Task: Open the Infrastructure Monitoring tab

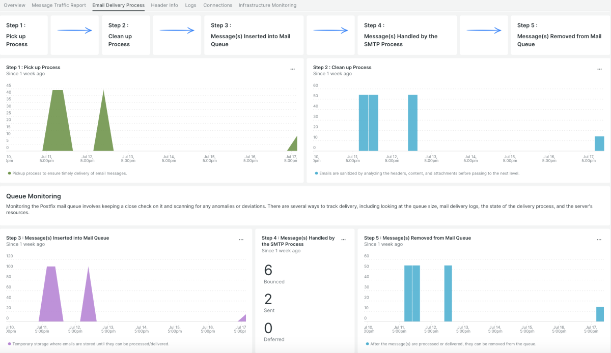Action: point(267,5)
